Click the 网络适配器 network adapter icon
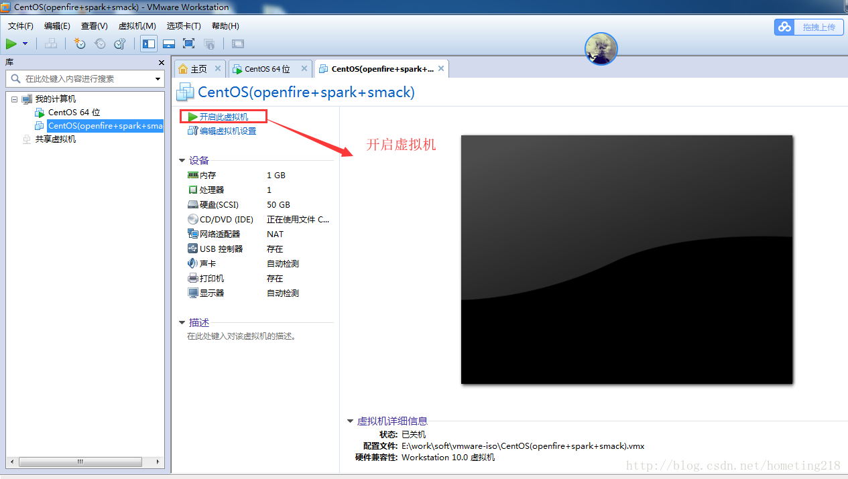848x479 pixels. [x=193, y=234]
